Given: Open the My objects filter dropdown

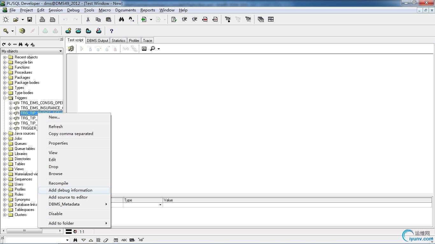Looking at the screenshot, I should click(x=61, y=51).
